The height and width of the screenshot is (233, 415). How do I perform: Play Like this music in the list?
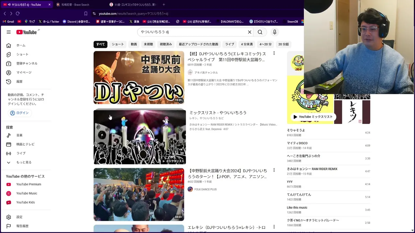coord(328,210)
